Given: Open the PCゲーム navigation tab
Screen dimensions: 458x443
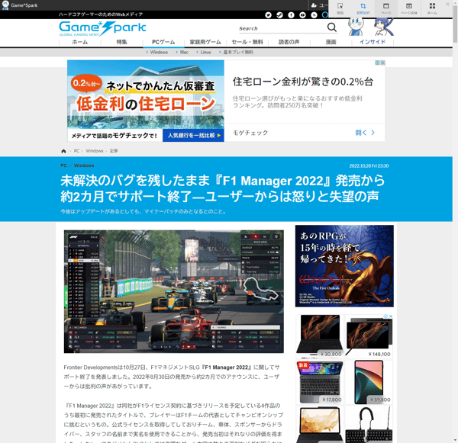Looking at the screenshot, I should (163, 42).
